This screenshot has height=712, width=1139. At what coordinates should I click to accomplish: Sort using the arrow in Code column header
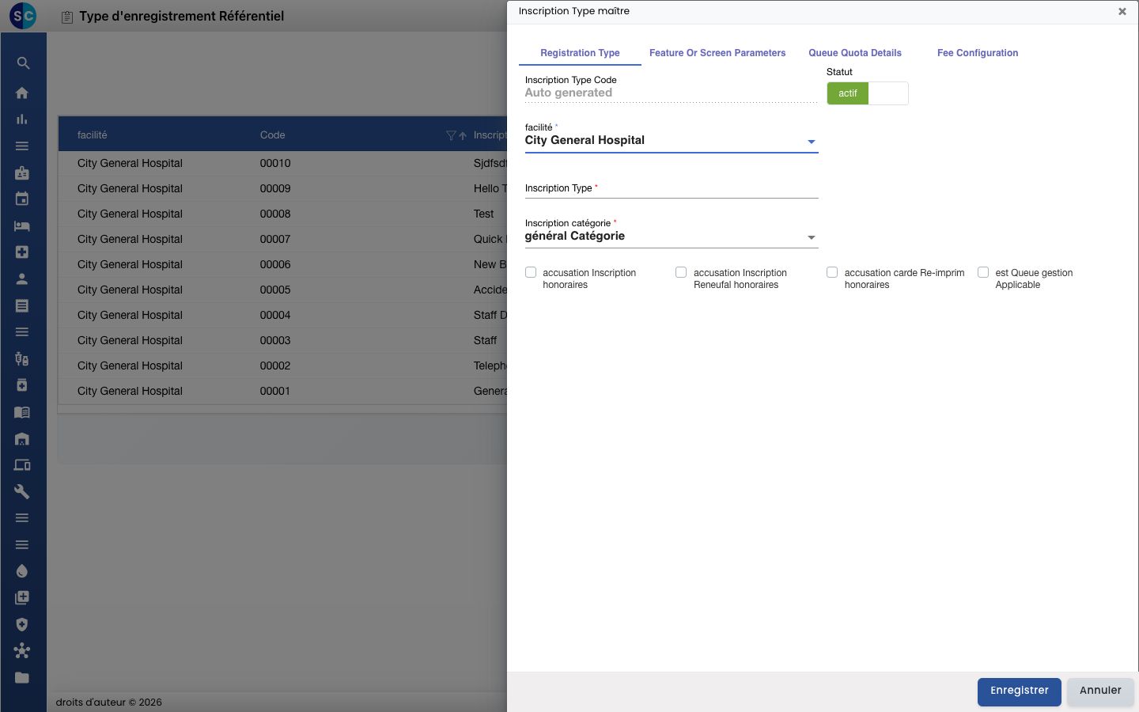coord(463,135)
